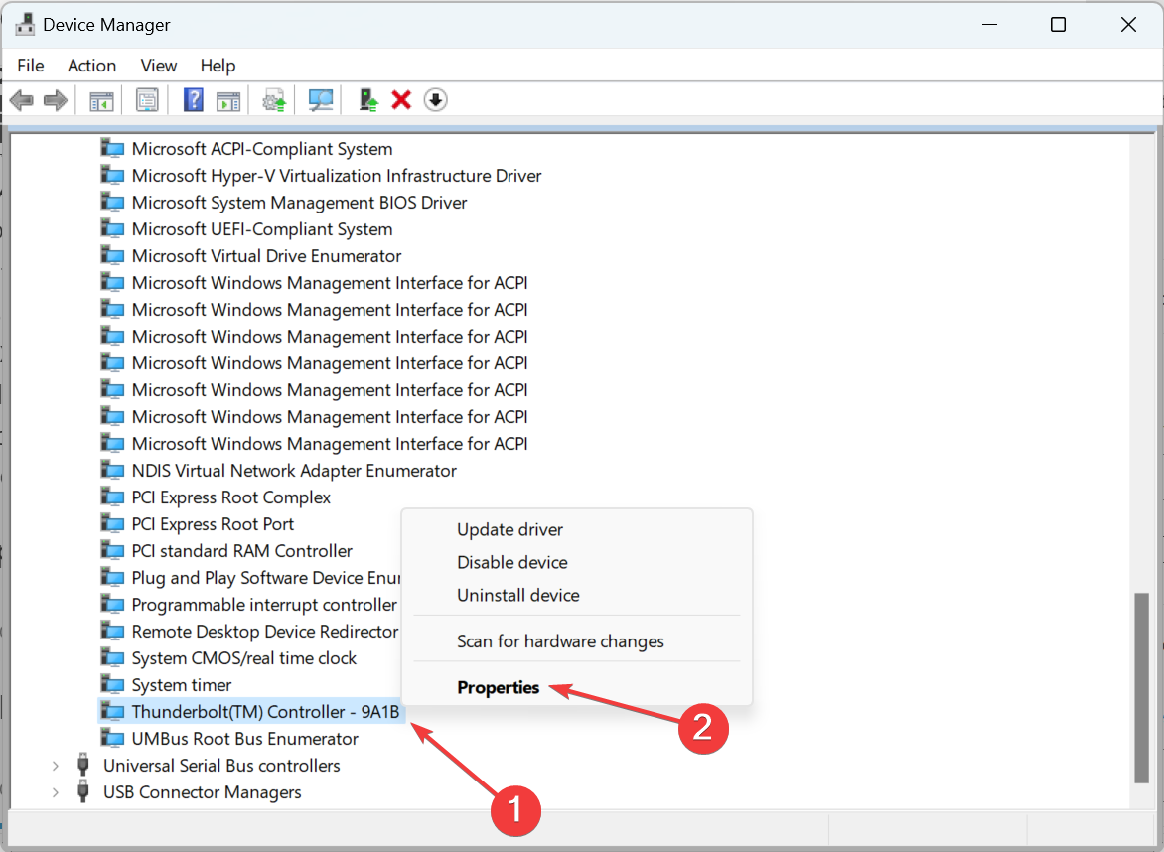Select Microsoft Virtual Drive Enumerator
This screenshot has height=852, width=1164.
(266, 256)
